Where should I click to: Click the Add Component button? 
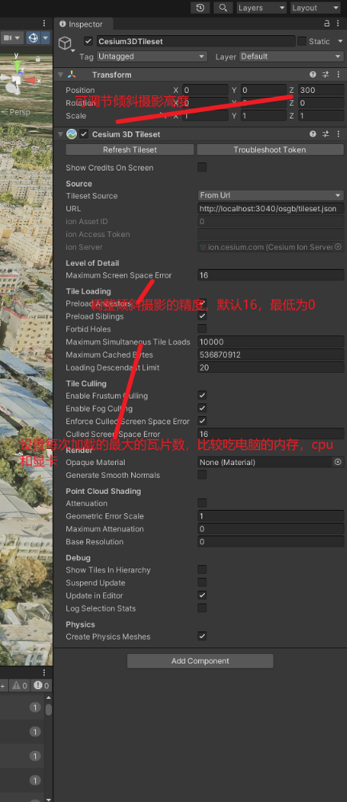click(x=200, y=661)
